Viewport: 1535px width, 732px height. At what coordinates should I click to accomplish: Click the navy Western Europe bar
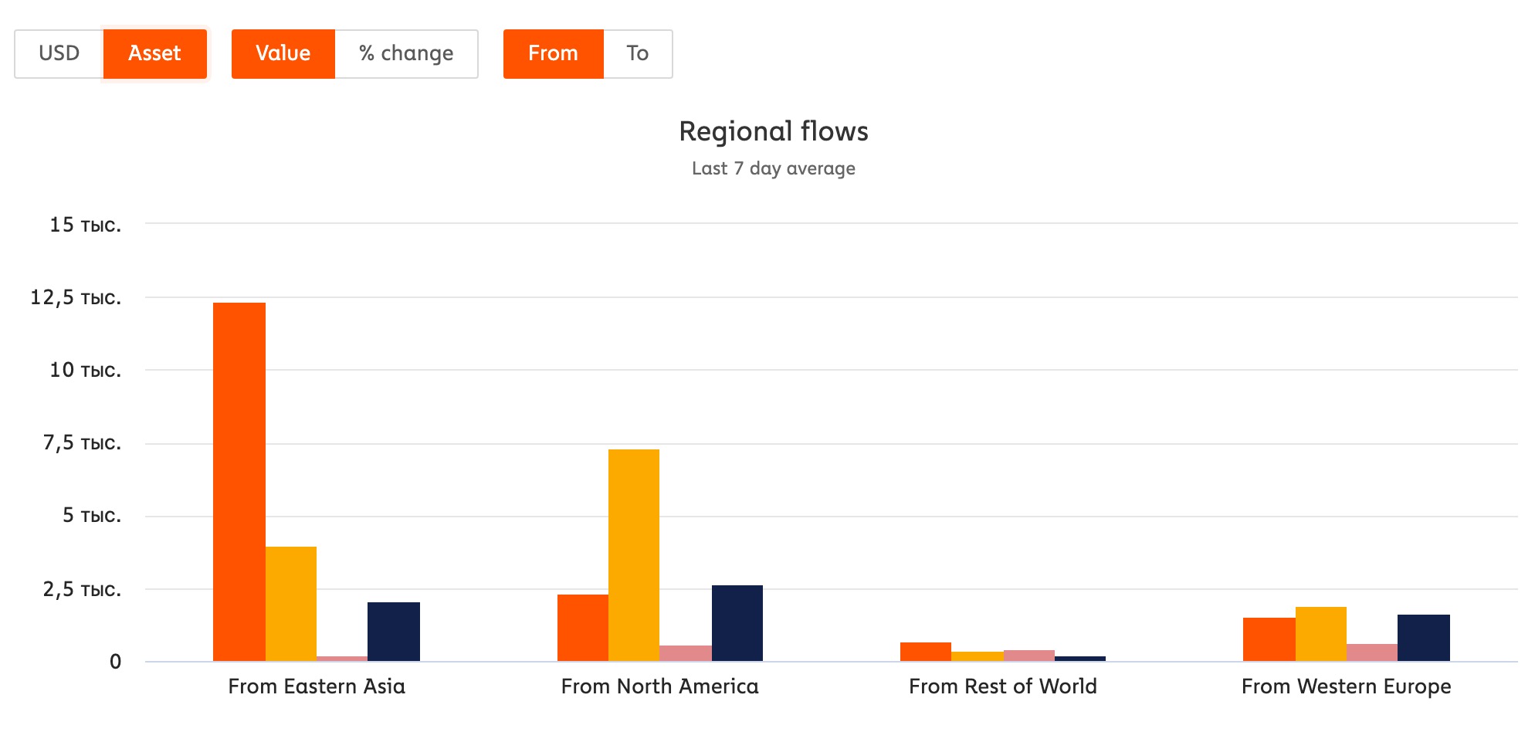tap(1424, 638)
